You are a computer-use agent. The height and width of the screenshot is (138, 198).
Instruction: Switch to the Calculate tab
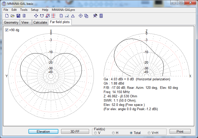click(x=40, y=22)
